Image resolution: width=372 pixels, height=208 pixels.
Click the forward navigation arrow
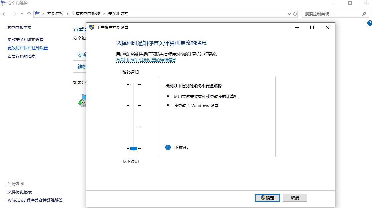click(x=14, y=14)
